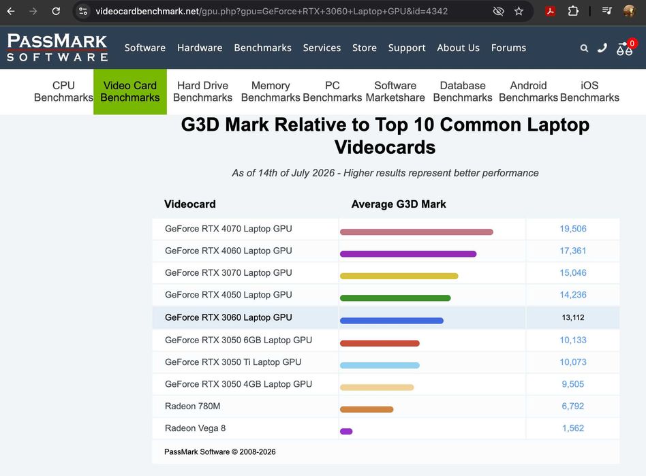
Task: Open GeForce RTX 4060 Laptop GPU link
Action: (228, 251)
